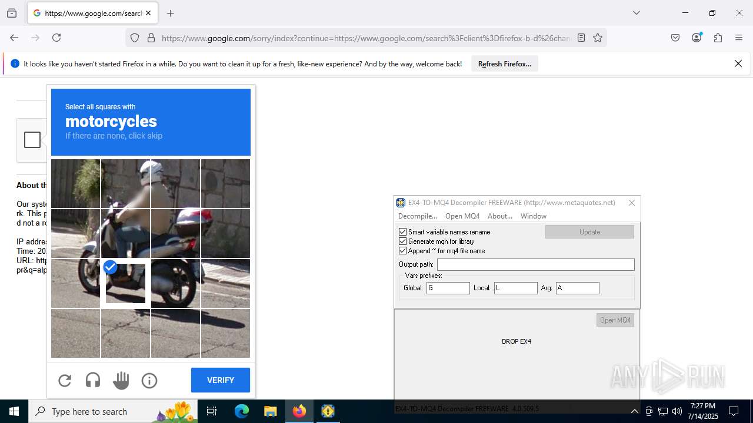Dismiss the Firefox refresh notification bar
The image size is (753, 423).
pos(738,63)
